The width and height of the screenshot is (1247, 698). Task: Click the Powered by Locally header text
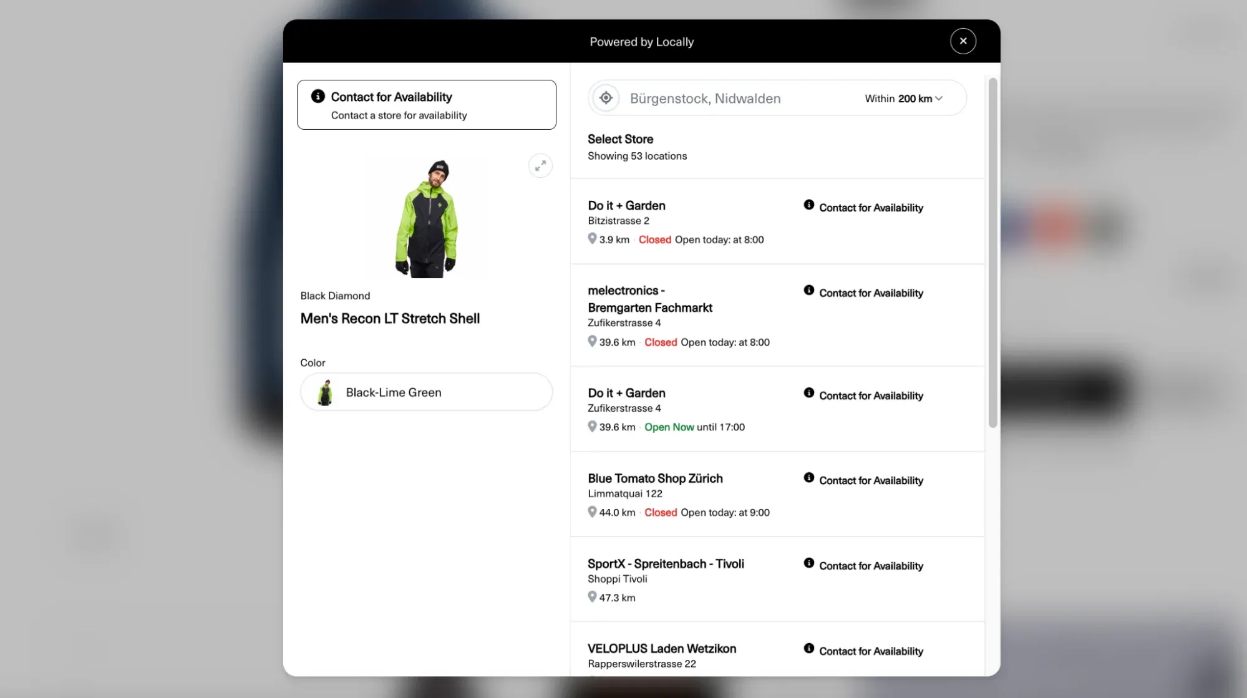coord(641,42)
